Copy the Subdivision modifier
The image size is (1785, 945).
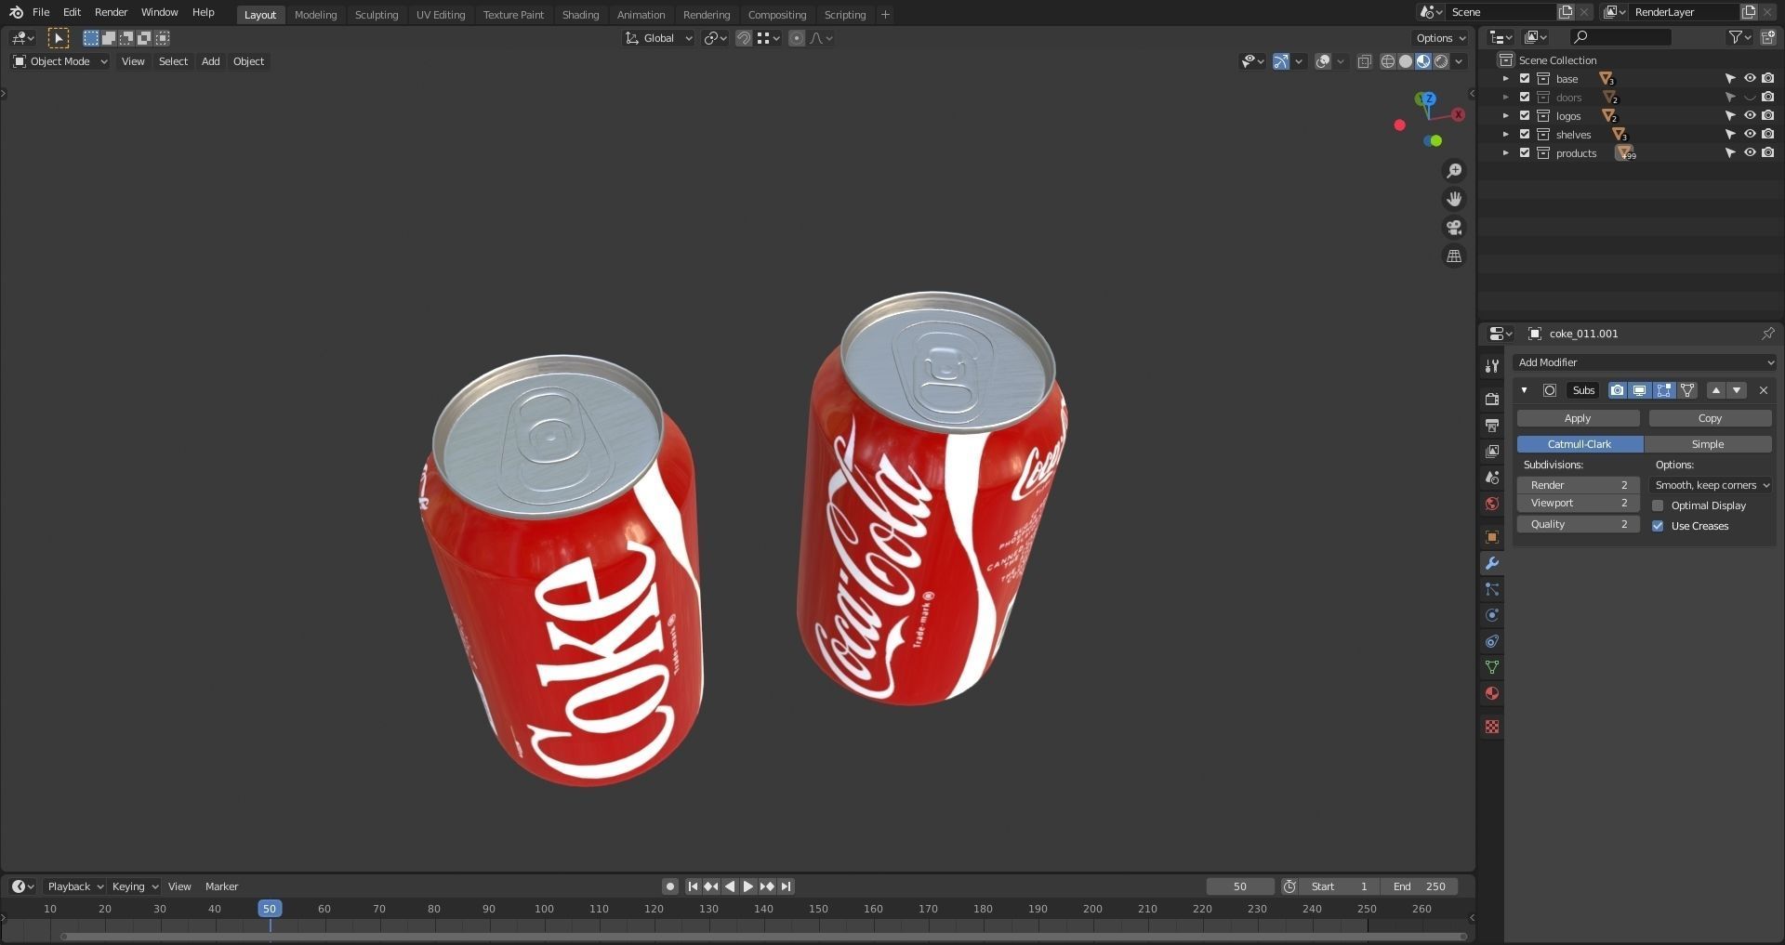pyautogui.click(x=1710, y=418)
